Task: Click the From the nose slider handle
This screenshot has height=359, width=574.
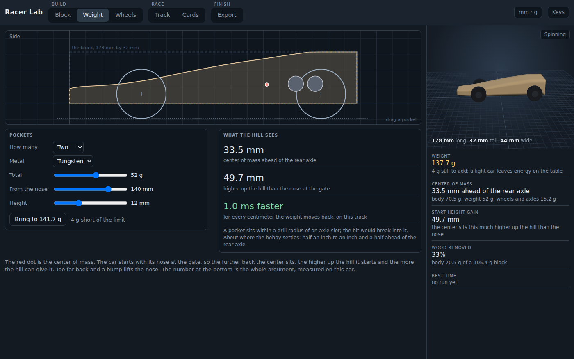Action: tap(108, 189)
